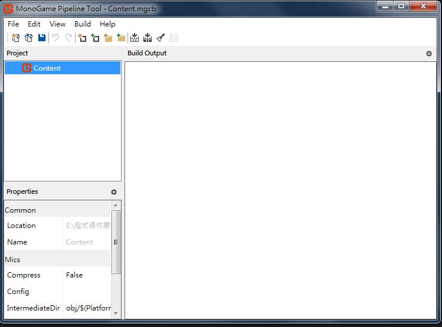Click the properties scrollbar down arrow
Viewport: 442px width, 327px height.
point(116,313)
